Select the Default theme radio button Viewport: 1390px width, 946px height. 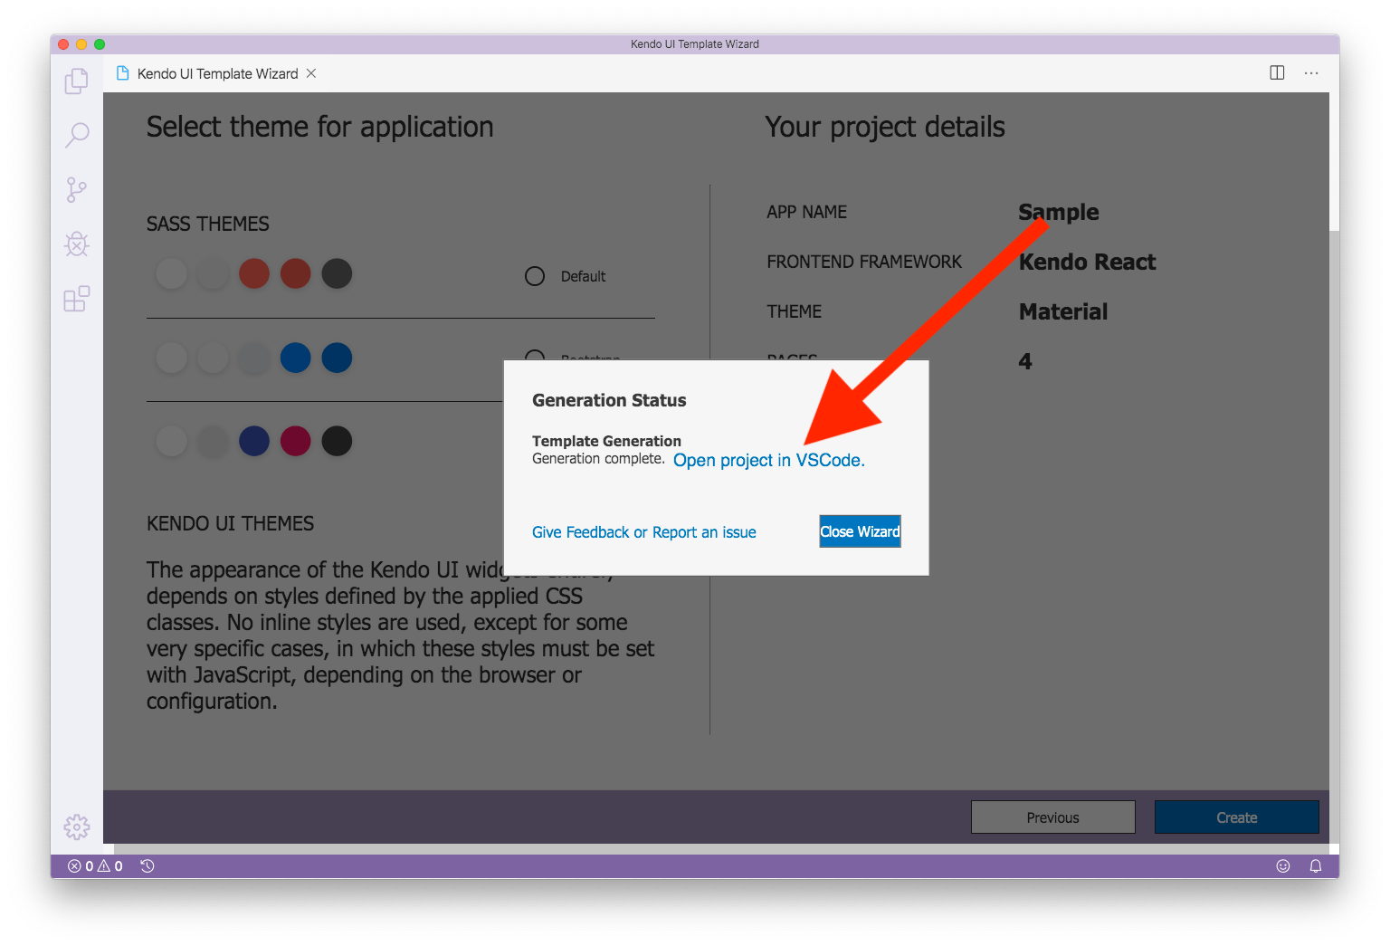[535, 276]
